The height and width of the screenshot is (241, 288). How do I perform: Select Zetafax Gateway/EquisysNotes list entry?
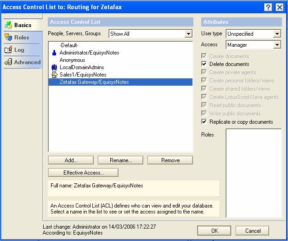(x=120, y=82)
